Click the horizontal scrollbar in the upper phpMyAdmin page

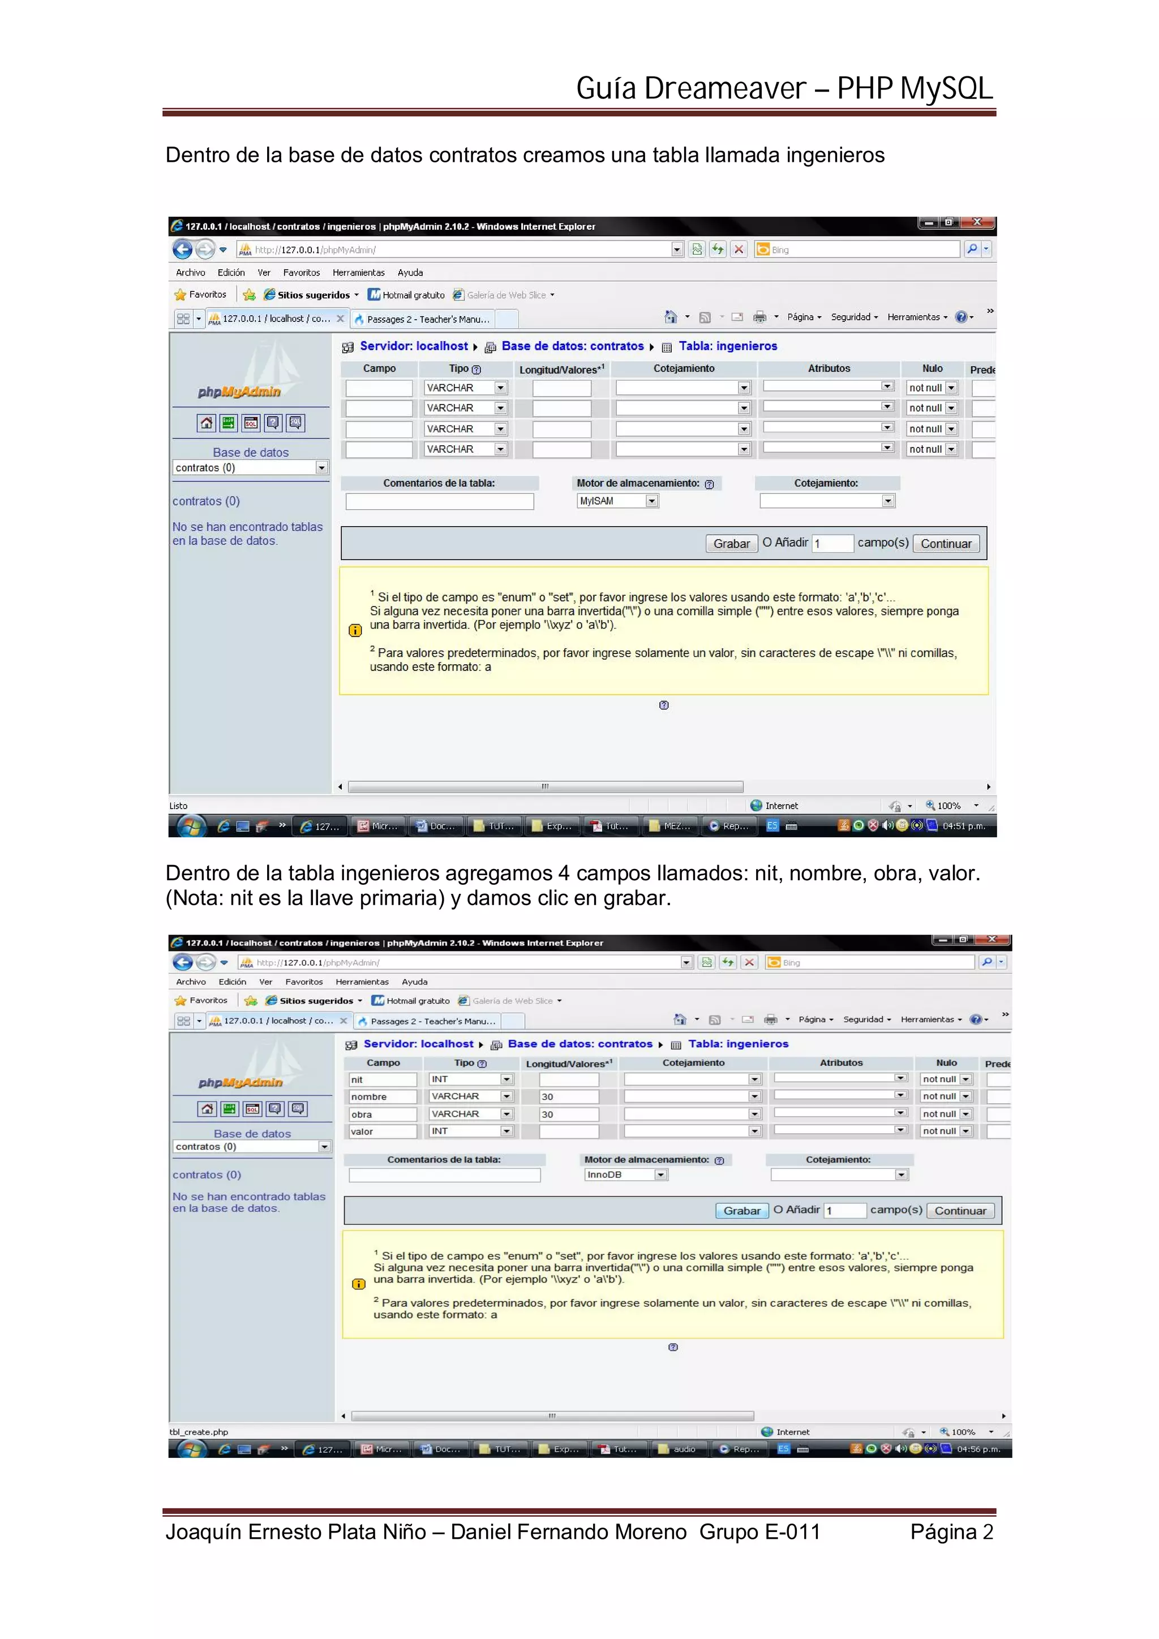click(x=545, y=786)
